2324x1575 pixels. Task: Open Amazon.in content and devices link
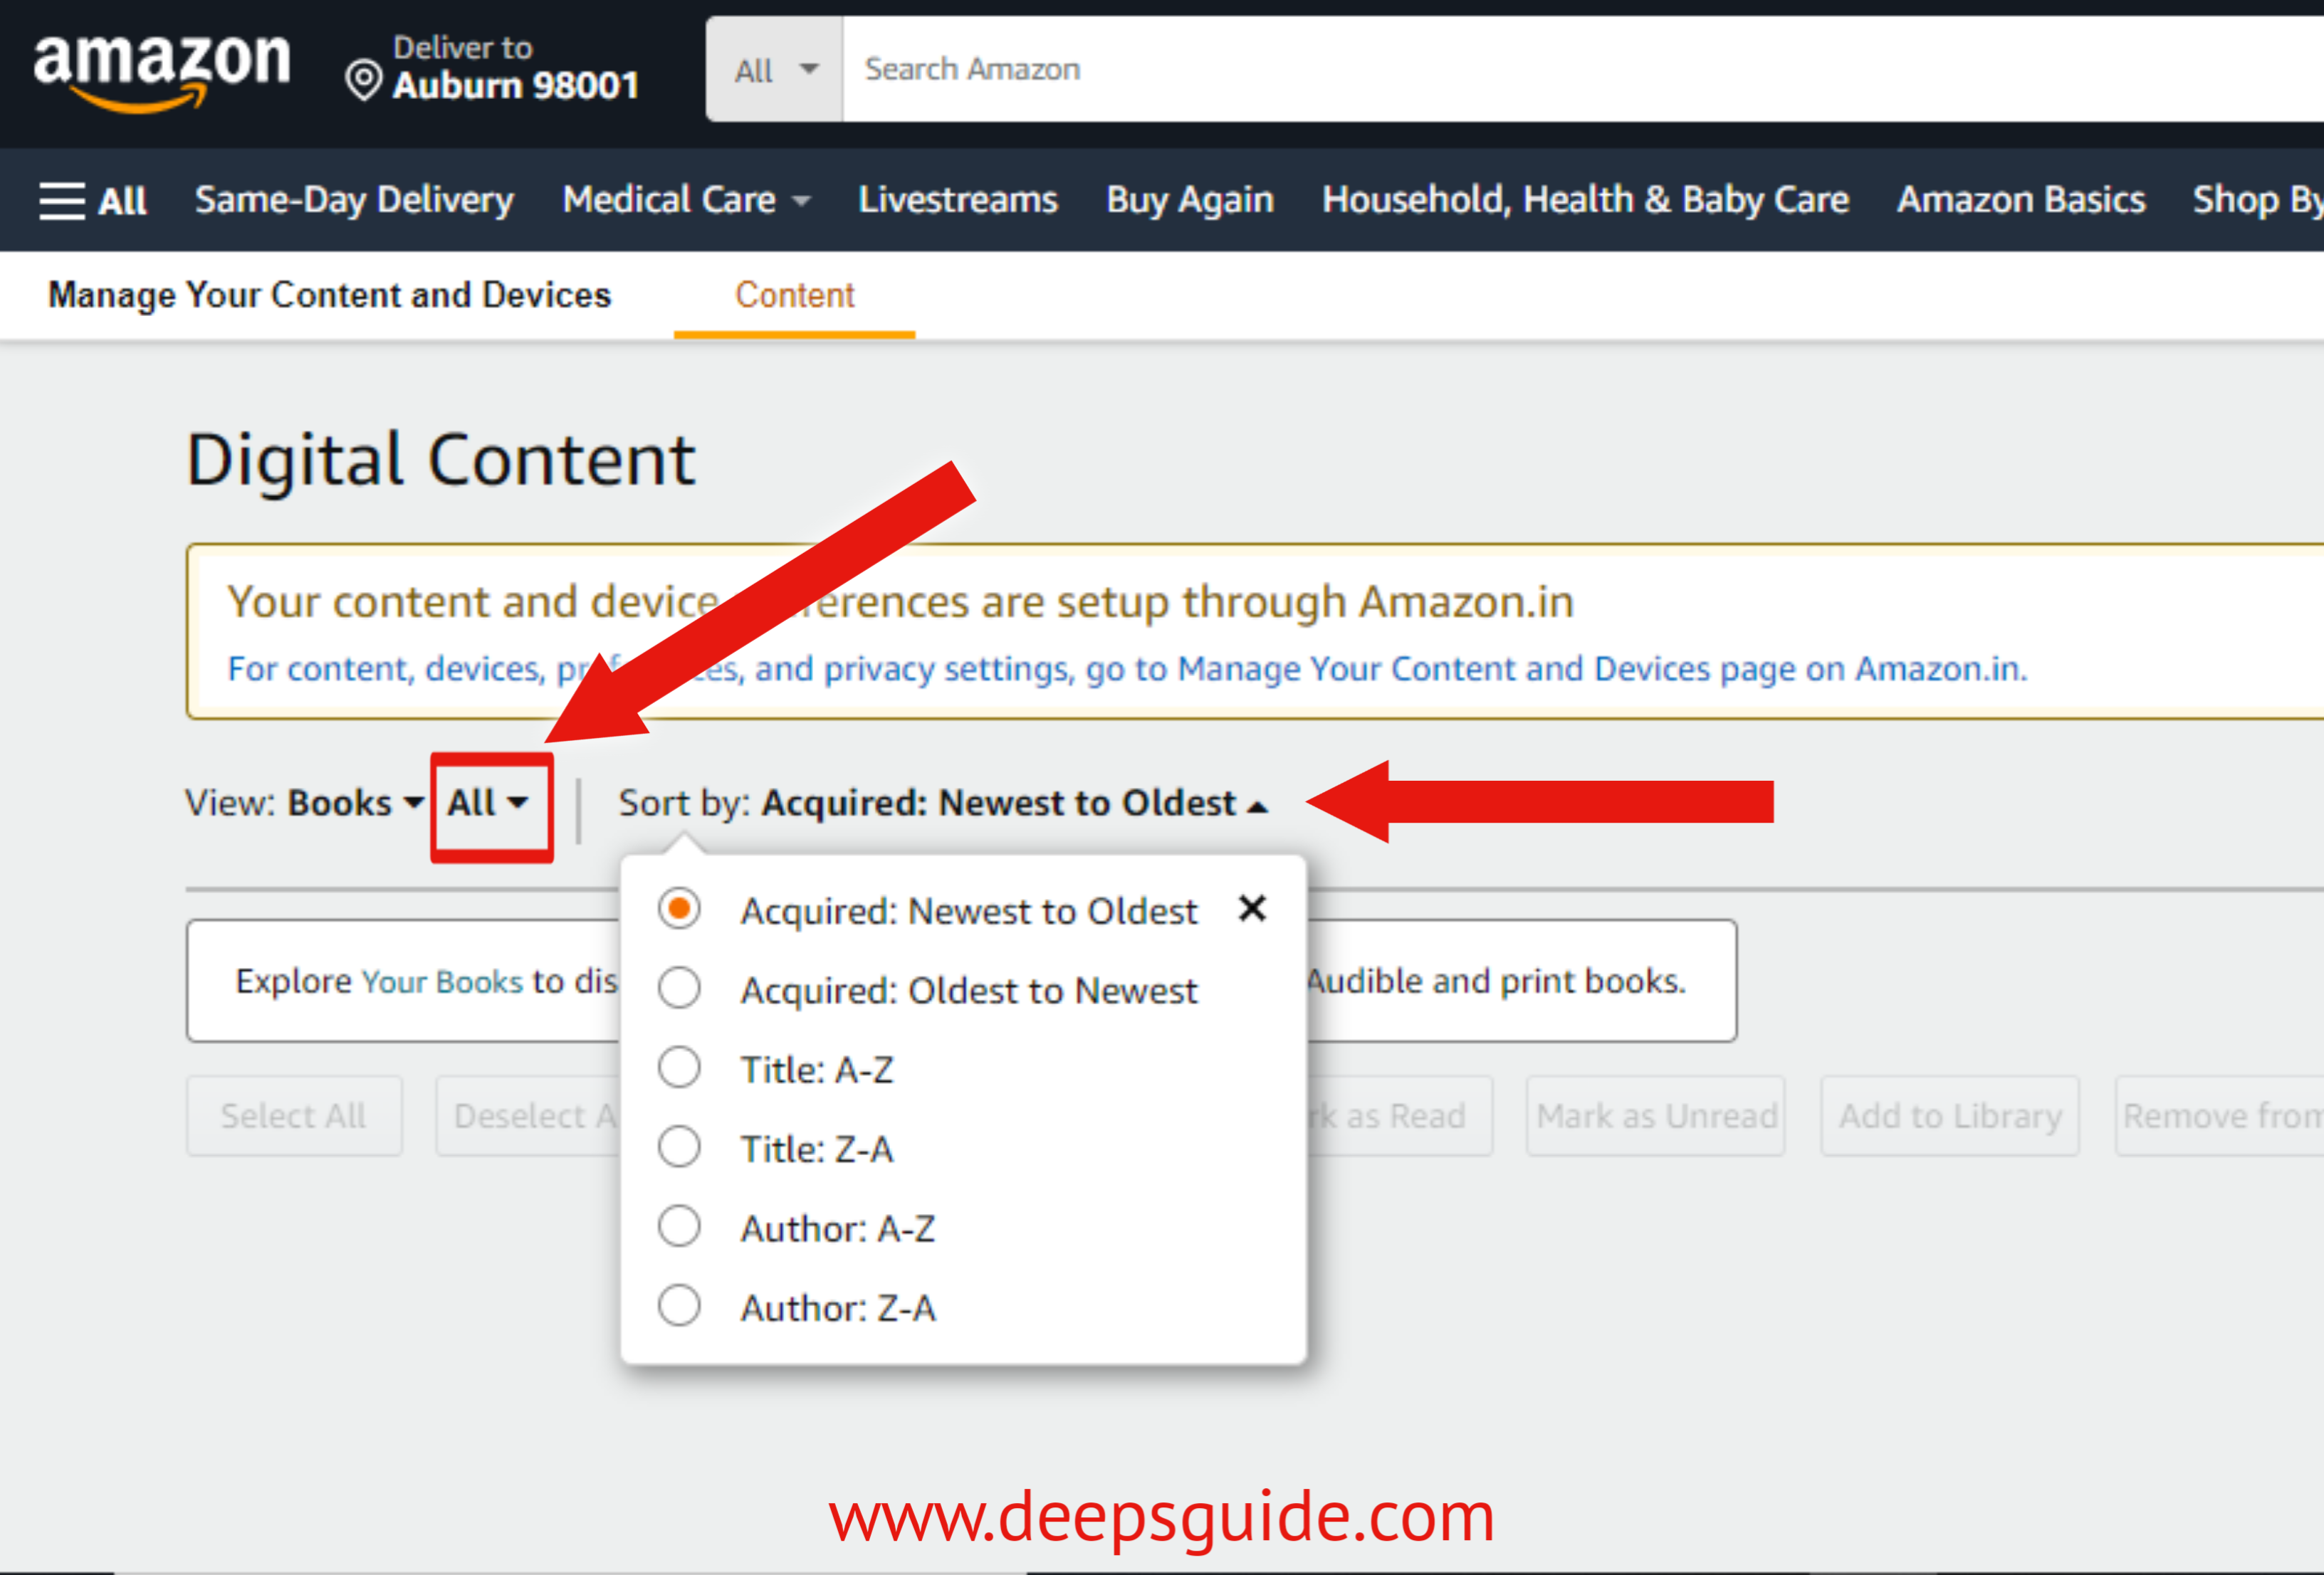click(x=1127, y=668)
